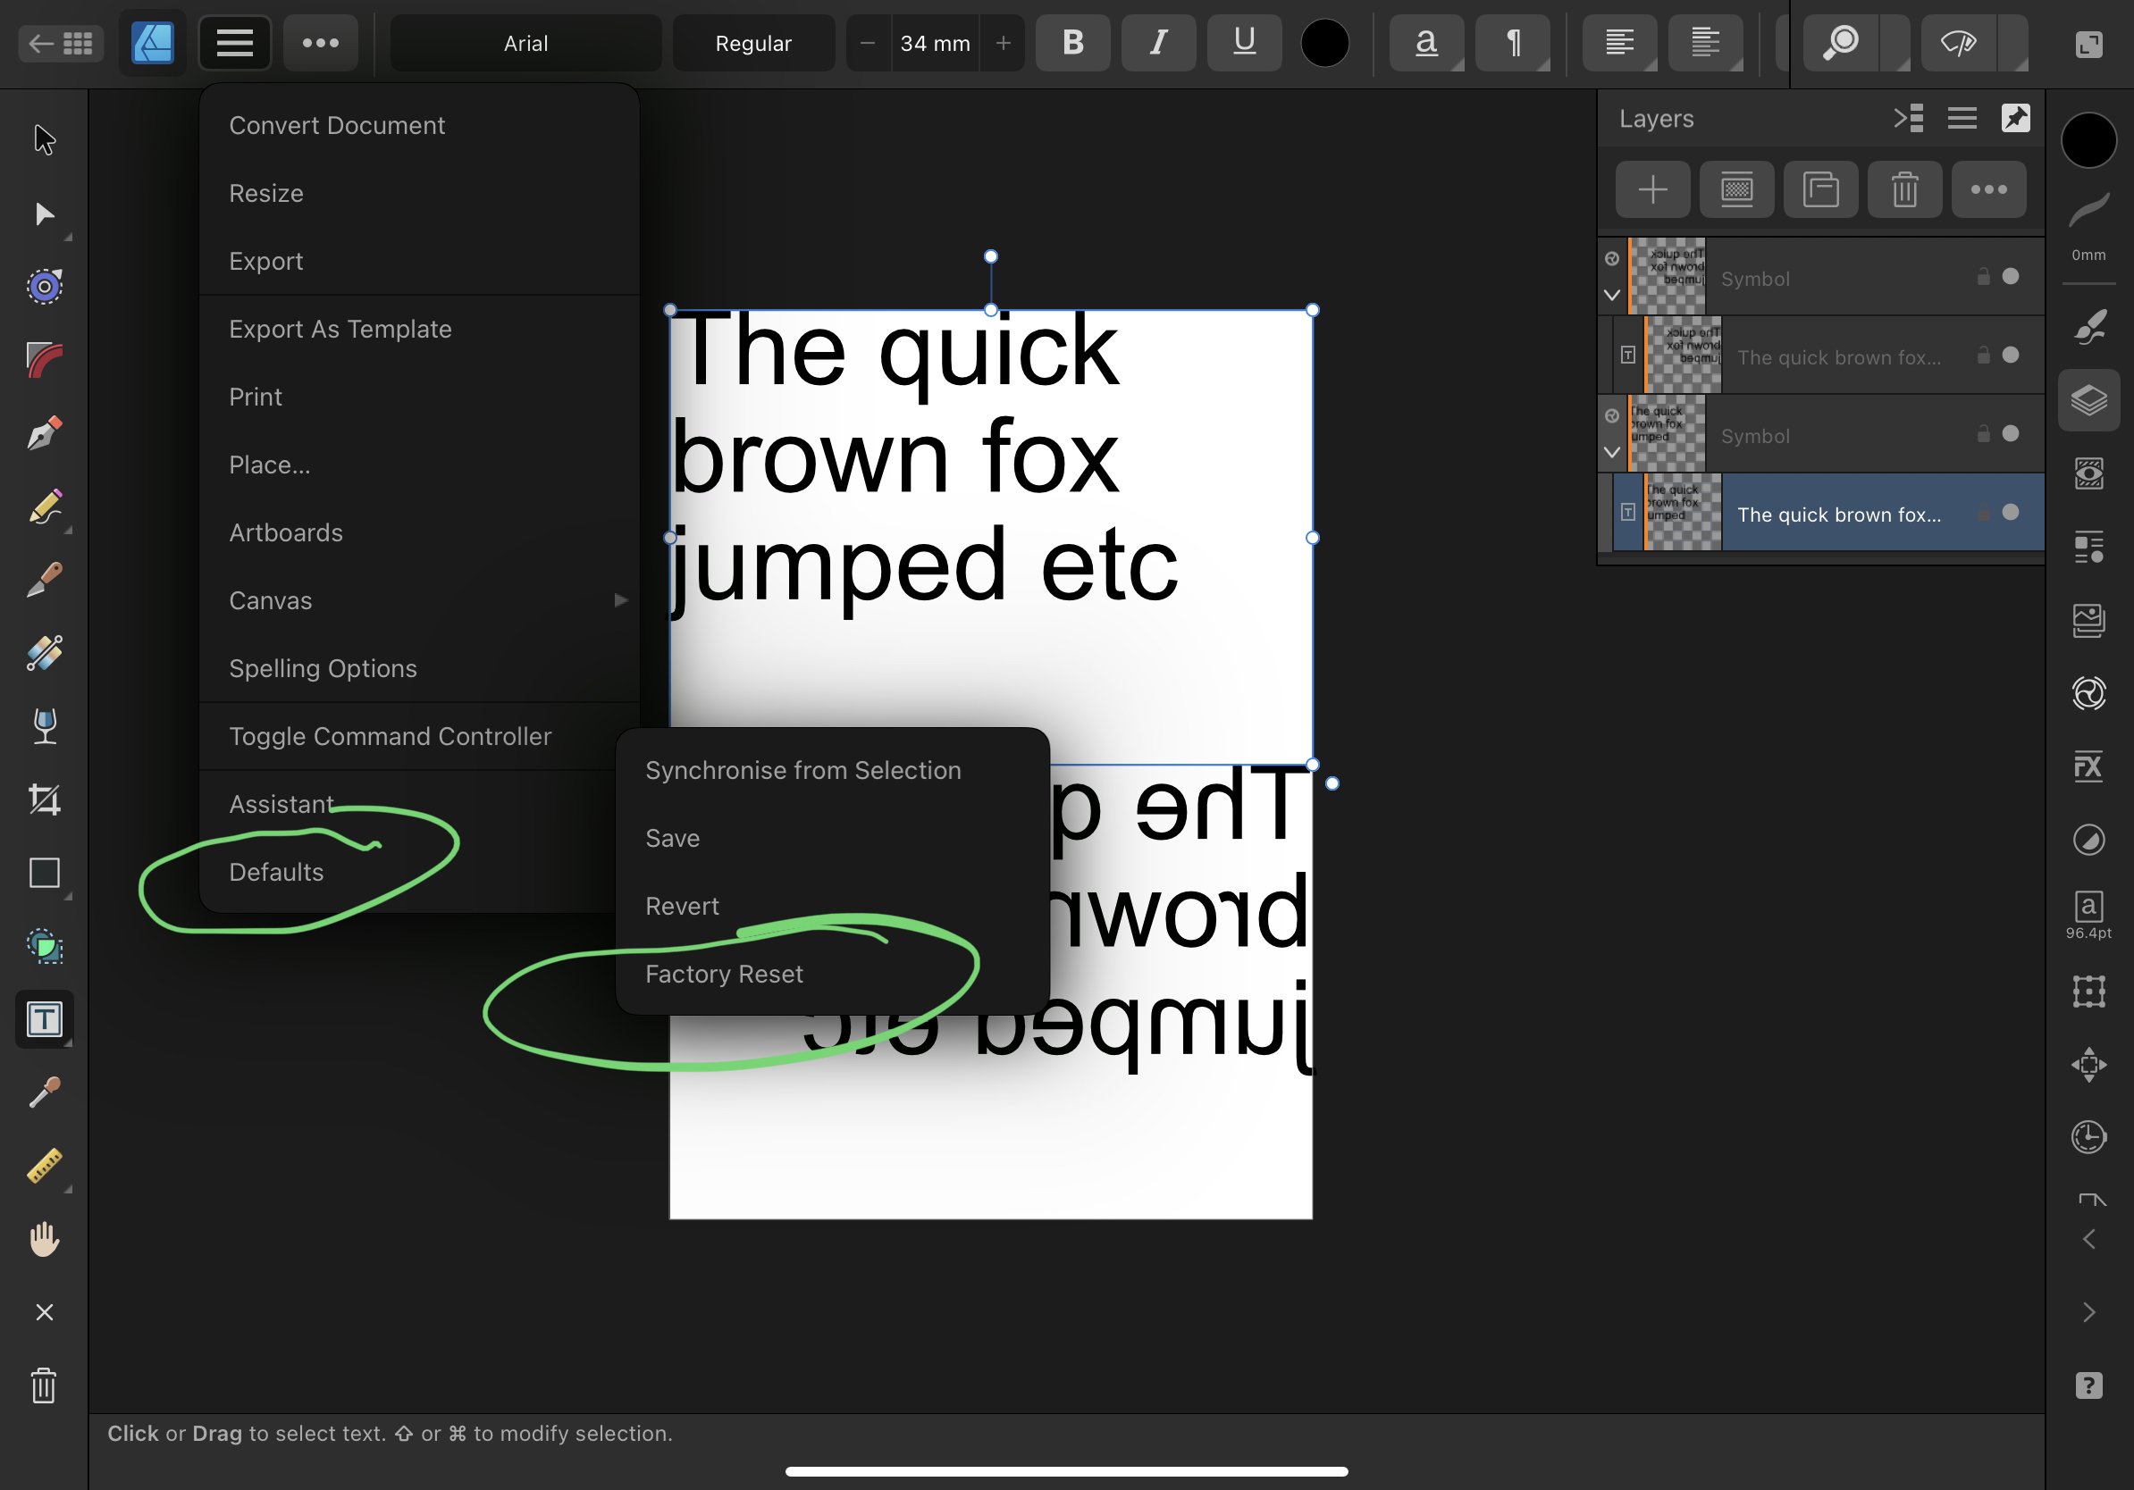
Task: Select the Transparency wine glass tool
Action: (44, 726)
